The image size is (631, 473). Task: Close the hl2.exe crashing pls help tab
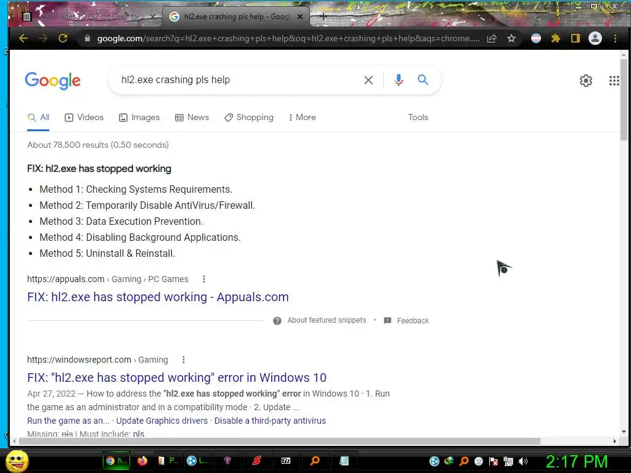point(300,17)
